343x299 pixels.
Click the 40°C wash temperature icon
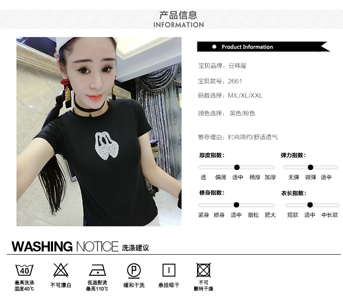[24, 270]
